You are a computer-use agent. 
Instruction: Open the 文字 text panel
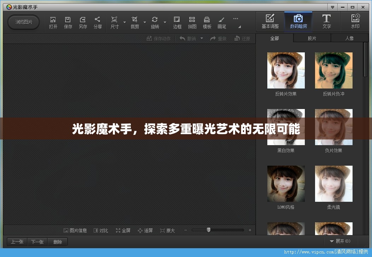[326, 21]
